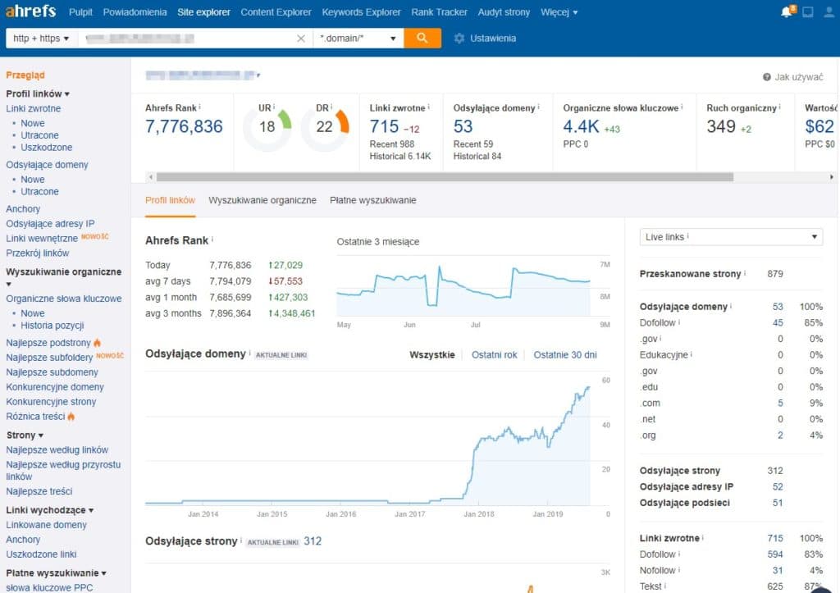
Task: Open the Ahrefs home logo
Action: click(x=30, y=11)
